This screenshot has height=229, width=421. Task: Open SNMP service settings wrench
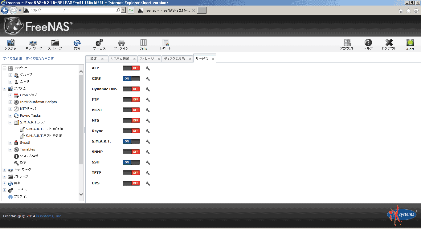tap(148, 152)
